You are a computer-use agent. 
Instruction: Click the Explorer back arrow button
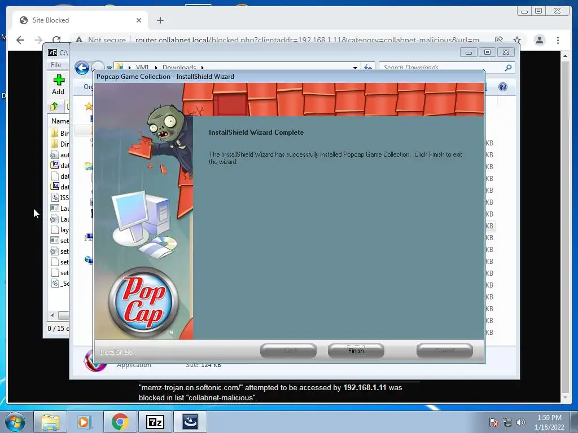pyautogui.click(x=82, y=68)
